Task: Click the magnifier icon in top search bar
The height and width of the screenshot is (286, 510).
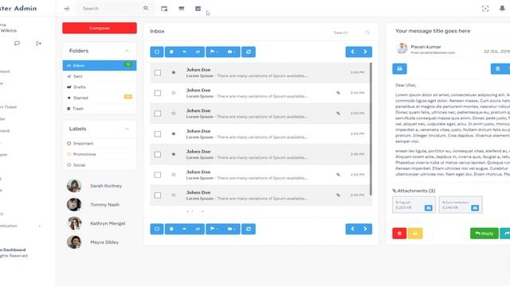Action: tap(146, 8)
